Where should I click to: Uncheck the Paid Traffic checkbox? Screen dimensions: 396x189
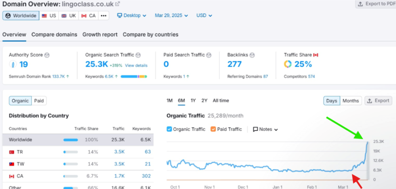coord(213,129)
